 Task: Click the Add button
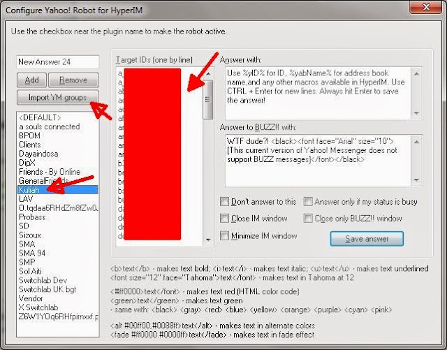(x=31, y=80)
